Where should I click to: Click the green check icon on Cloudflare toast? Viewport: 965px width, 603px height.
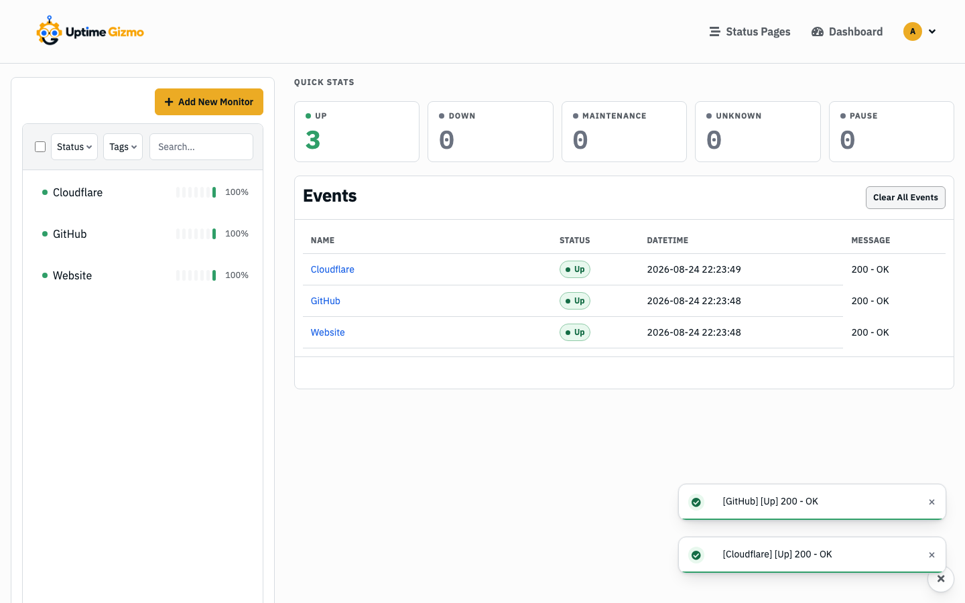(696, 555)
